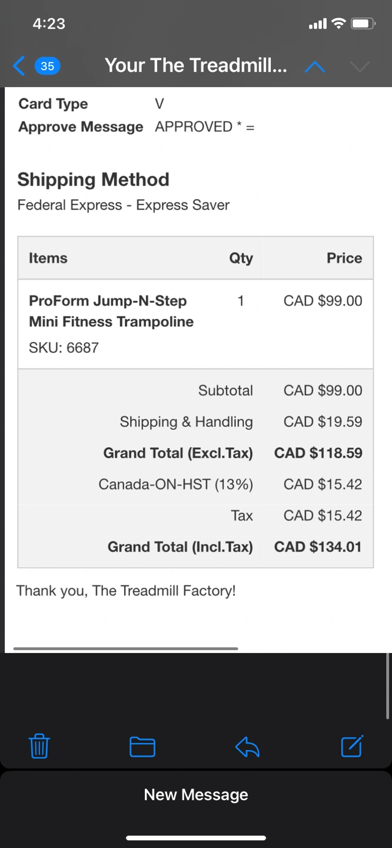Tap the ProForm Jump-N-Step Mini Fitness Trampoline item
The height and width of the screenshot is (848, 392).
click(111, 311)
